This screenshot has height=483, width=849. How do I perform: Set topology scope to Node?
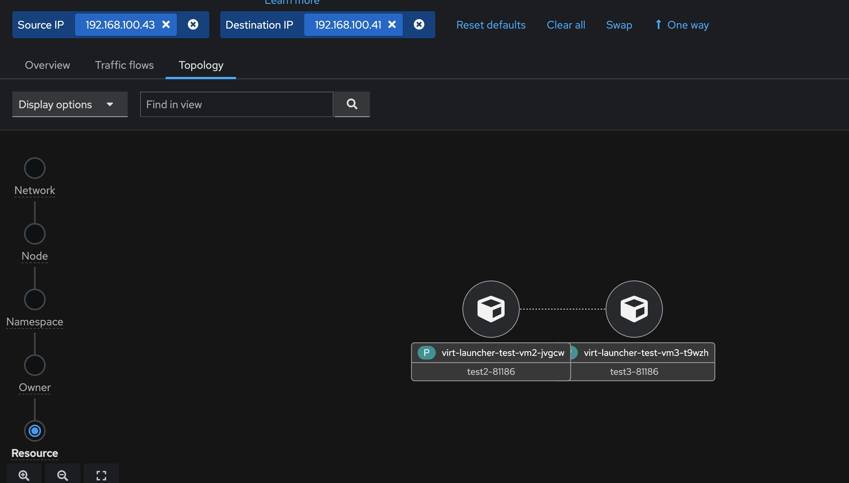pos(35,234)
